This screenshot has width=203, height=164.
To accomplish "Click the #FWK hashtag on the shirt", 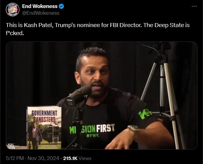I will tap(93, 135).
